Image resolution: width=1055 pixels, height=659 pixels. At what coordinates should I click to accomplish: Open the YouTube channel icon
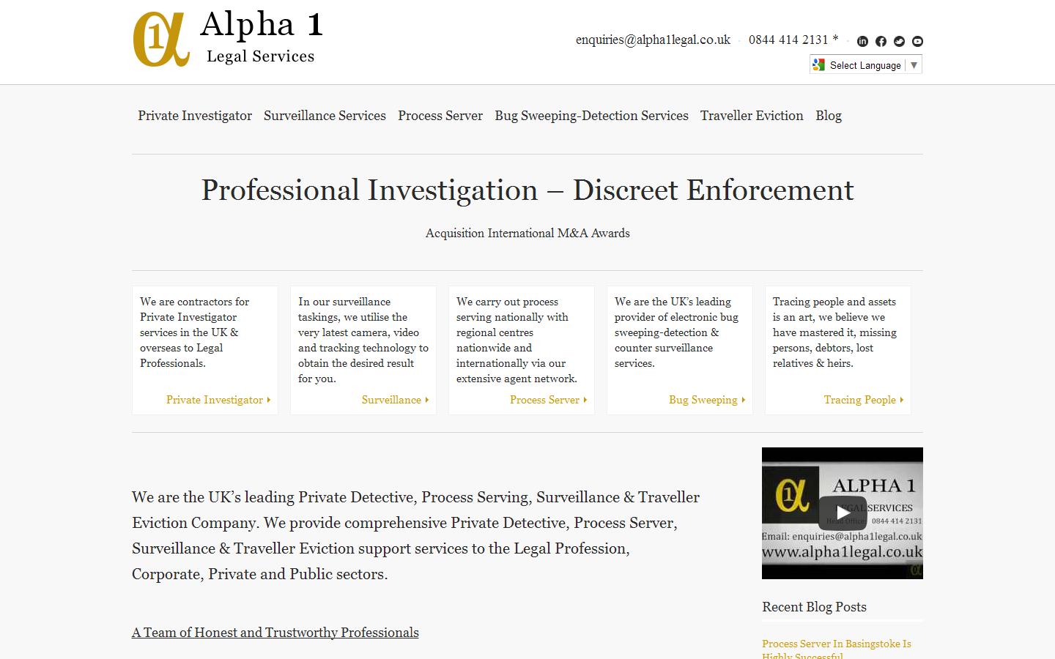(917, 42)
